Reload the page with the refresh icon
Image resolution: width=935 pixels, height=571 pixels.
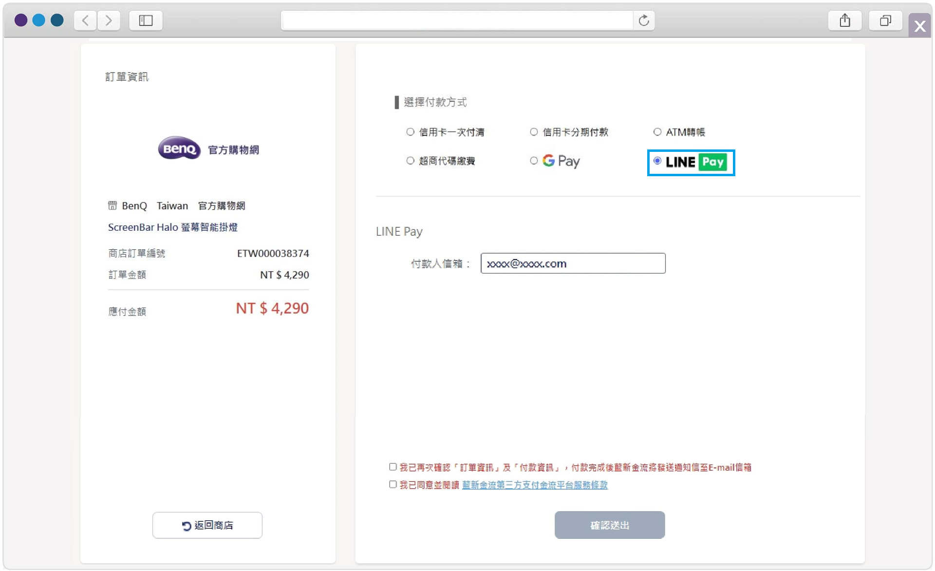click(x=644, y=20)
